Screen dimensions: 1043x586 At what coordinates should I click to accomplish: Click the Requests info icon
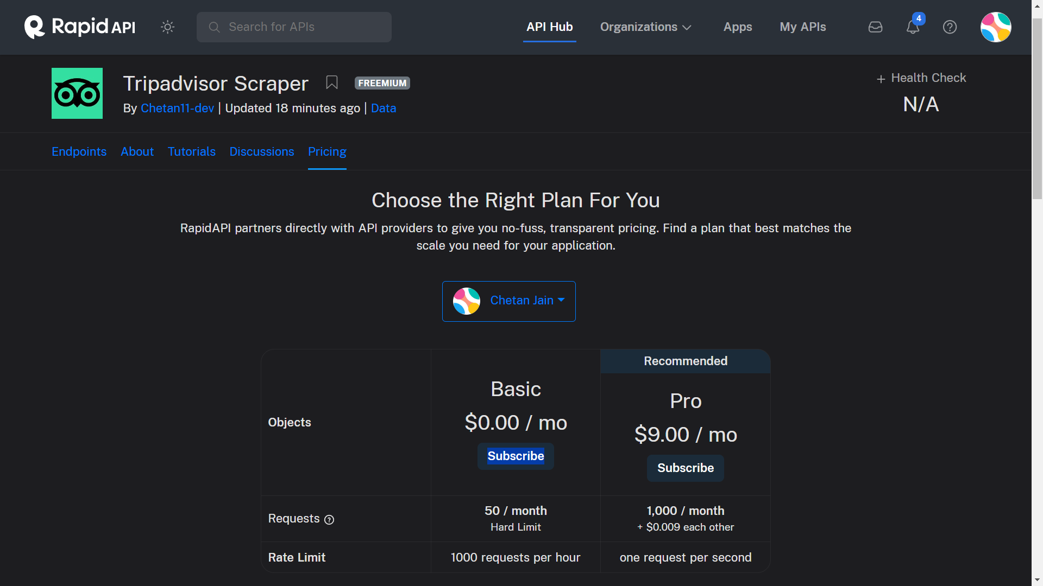coord(329,520)
